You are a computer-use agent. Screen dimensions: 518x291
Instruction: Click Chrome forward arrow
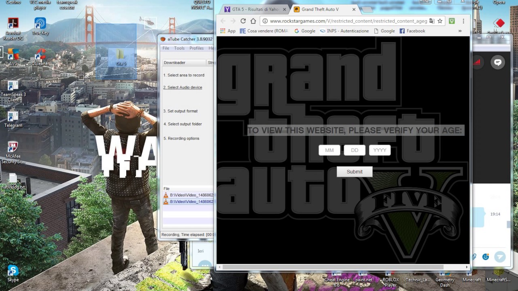coord(233,21)
